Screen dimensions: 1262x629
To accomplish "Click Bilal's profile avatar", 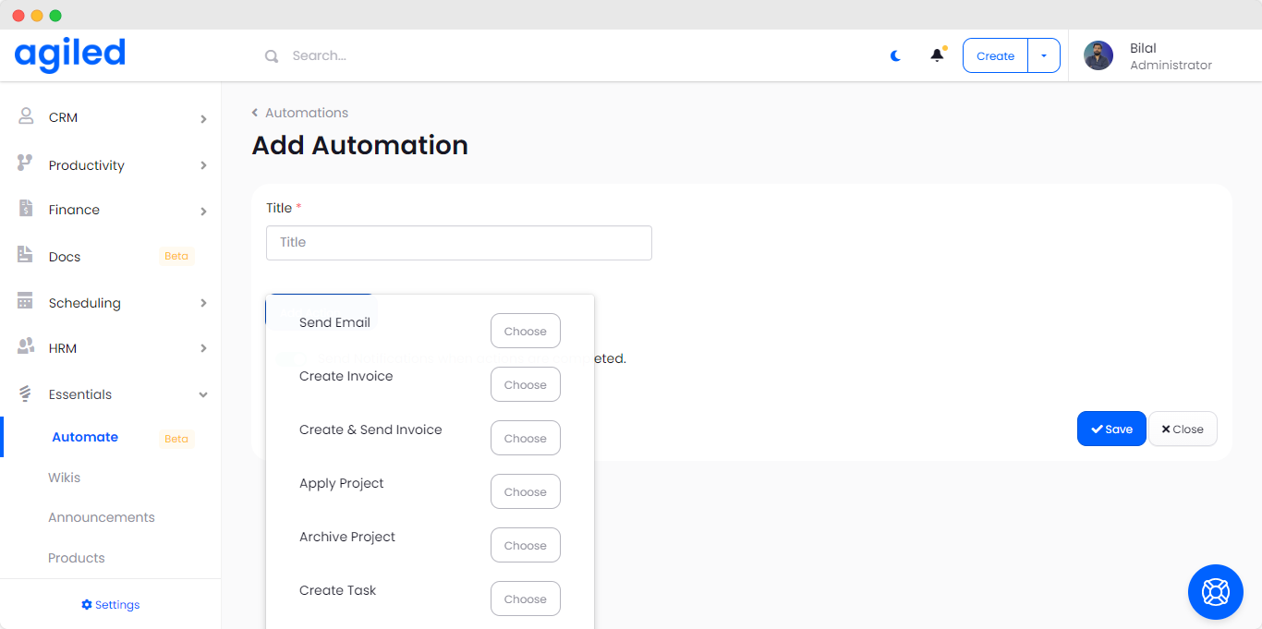I will 1098,55.
